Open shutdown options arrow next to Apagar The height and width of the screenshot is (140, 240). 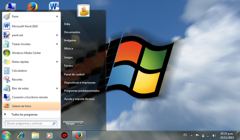coord(81,123)
